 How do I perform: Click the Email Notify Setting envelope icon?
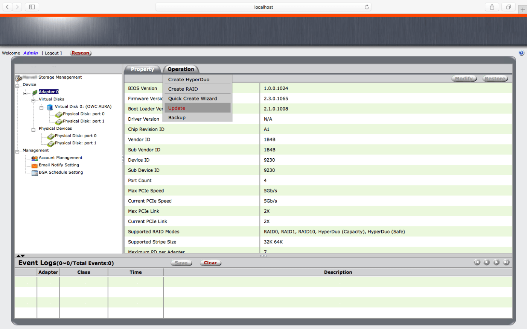(35, 165)
